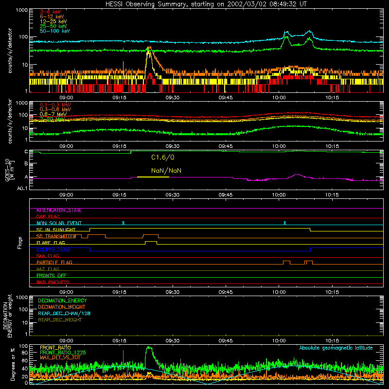The height and width of the screenshot is (389, 389).
Task: Click the 50-100 keV peak just after 10:00
Action: 286,32
